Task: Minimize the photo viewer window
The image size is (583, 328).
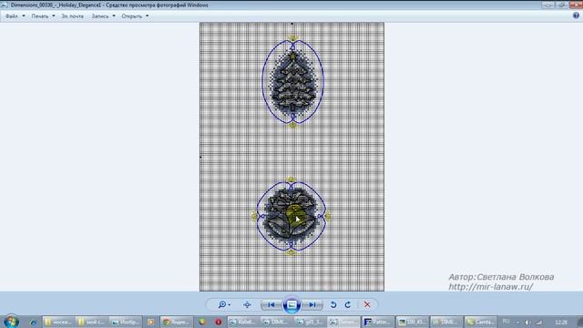Action: 548,5
